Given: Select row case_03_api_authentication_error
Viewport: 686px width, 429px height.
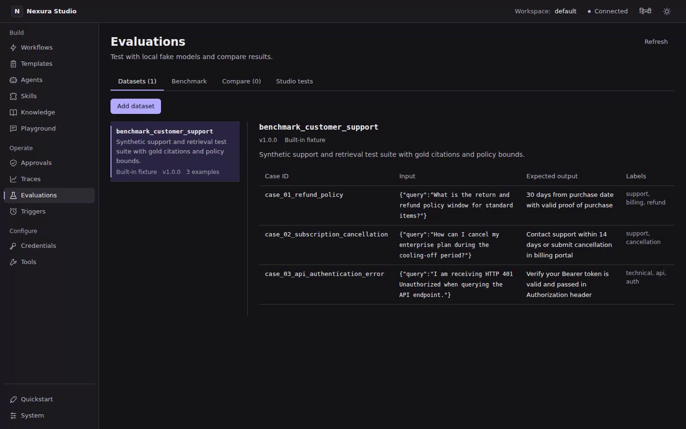Looking at the screenshot, I should click(467, 285).
